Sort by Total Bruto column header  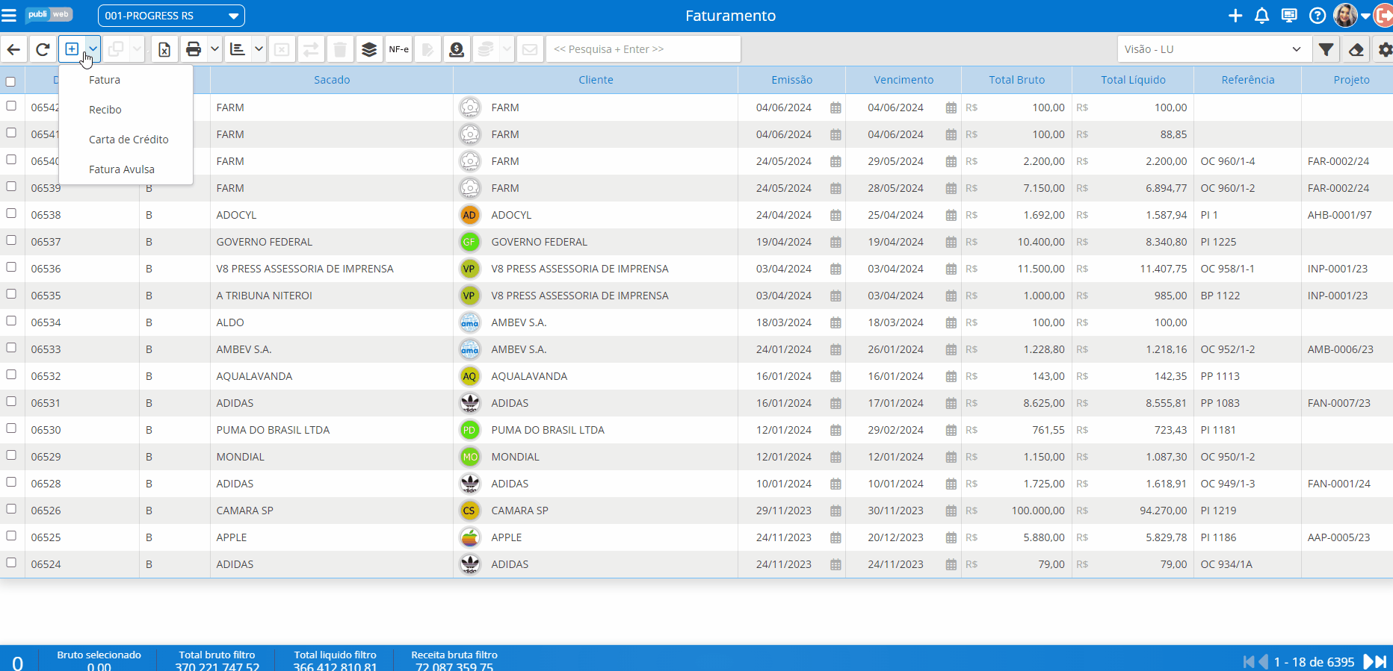point(1017,80)
